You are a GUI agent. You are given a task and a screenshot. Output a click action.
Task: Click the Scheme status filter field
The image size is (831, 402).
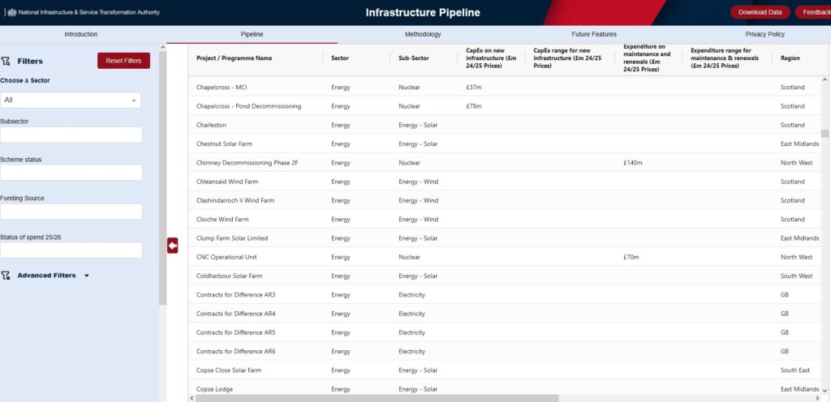(71, 173)
